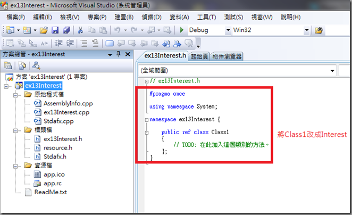Click the Show All Files icon
The image size is (352, 215).
coord(22,65)
